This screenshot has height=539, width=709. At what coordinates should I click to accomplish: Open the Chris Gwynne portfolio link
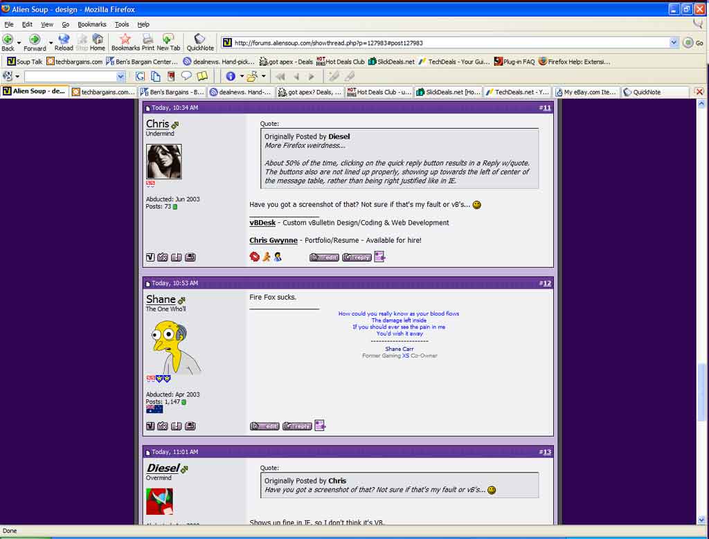click(x=273, y=240)
